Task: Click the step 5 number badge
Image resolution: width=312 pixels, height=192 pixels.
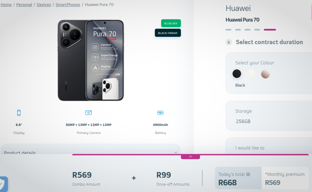Action: [x=229, y=42]
